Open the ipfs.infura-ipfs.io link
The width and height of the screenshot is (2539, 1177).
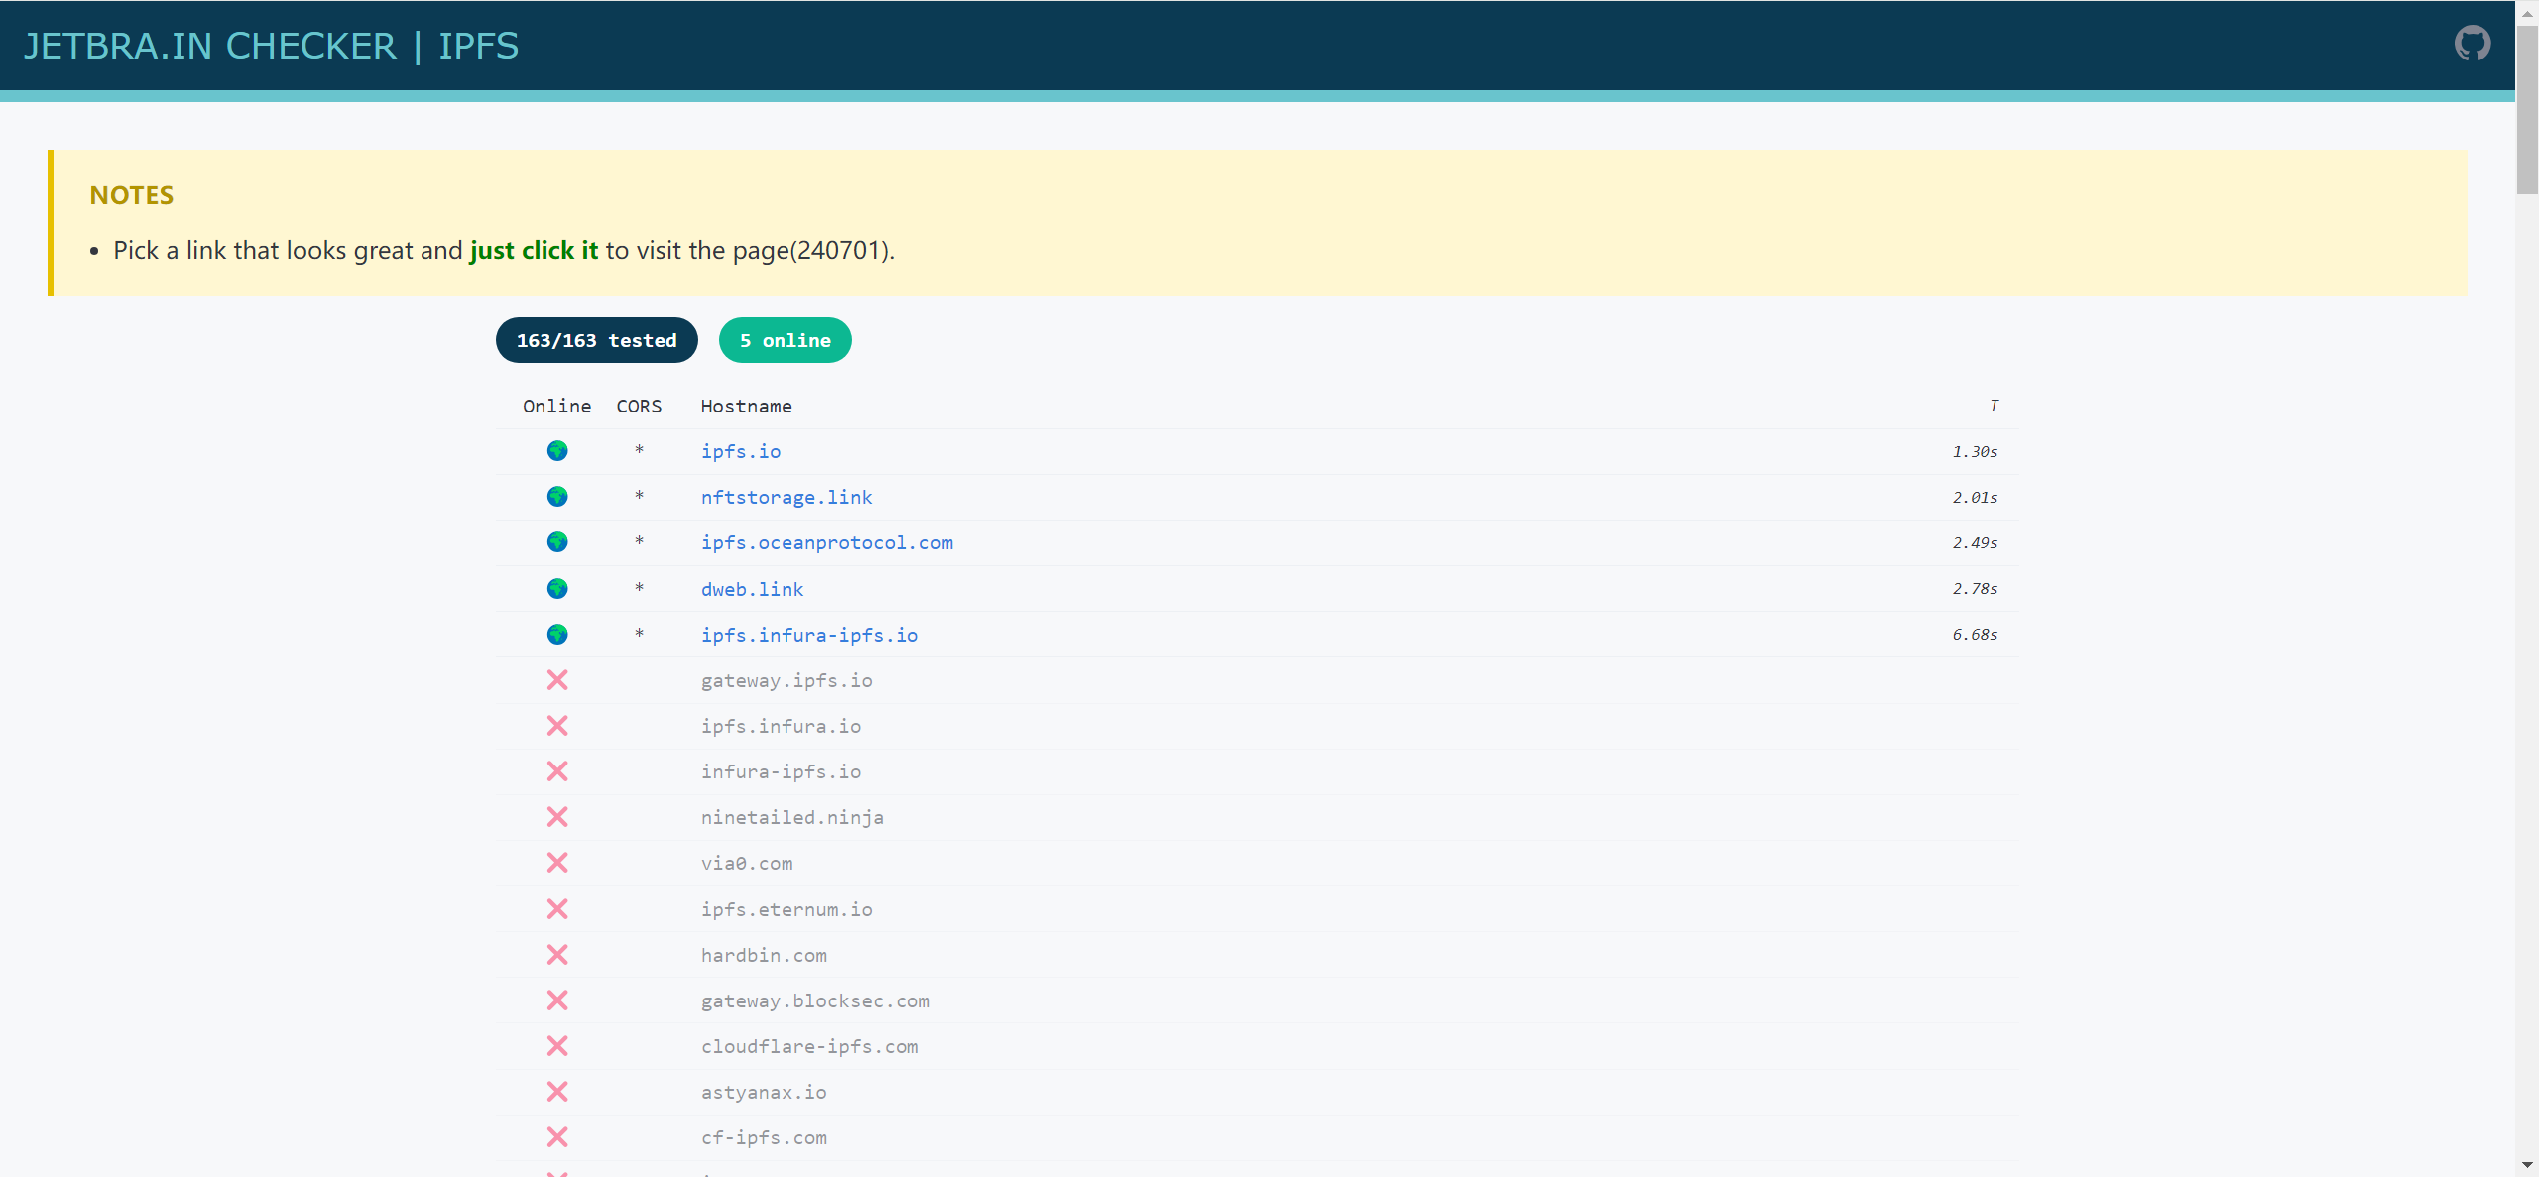coord(809,635)
